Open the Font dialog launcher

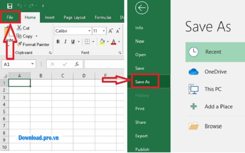click(x=120, y=53)
